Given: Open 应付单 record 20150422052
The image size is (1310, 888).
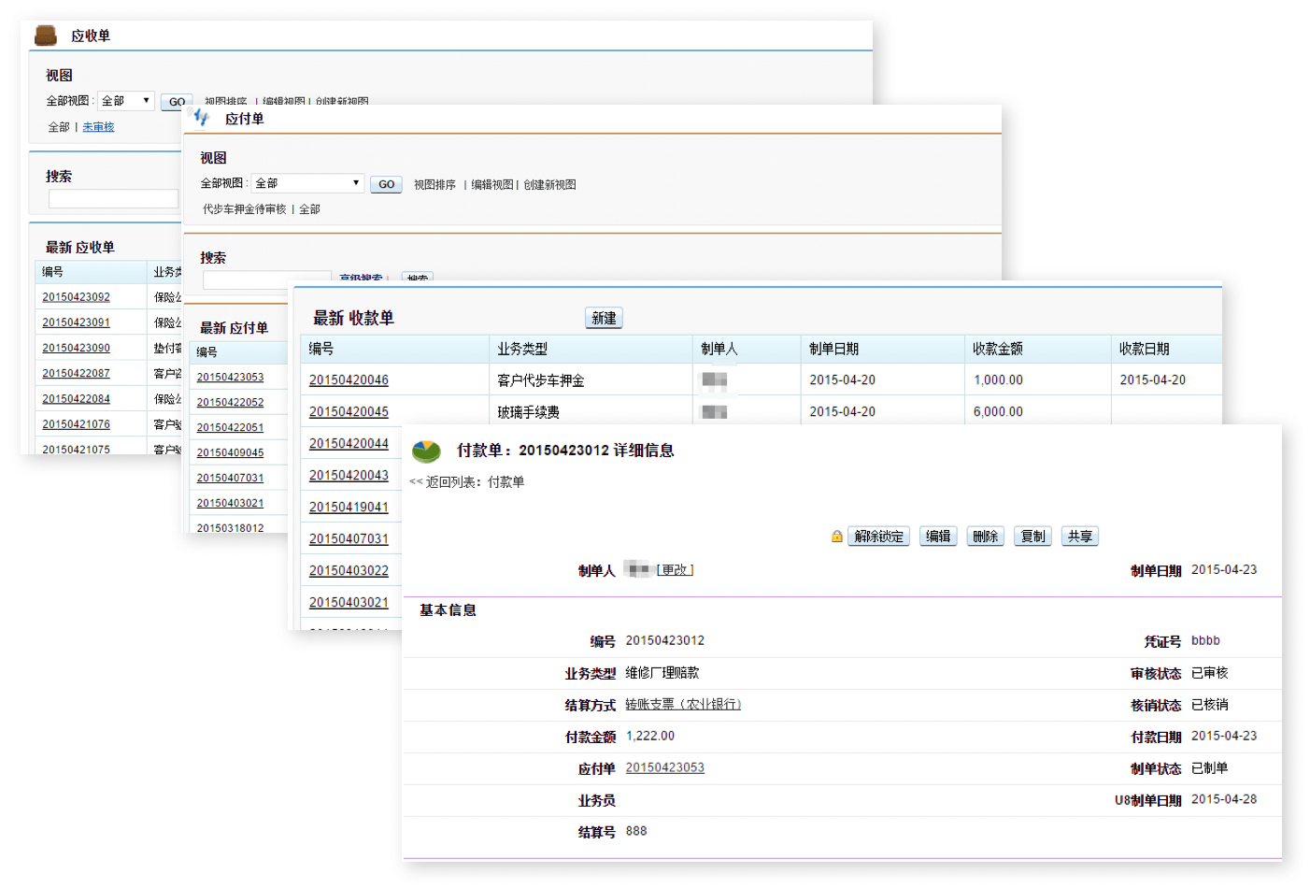Looking at the screenshot, I should coord(230,403).
